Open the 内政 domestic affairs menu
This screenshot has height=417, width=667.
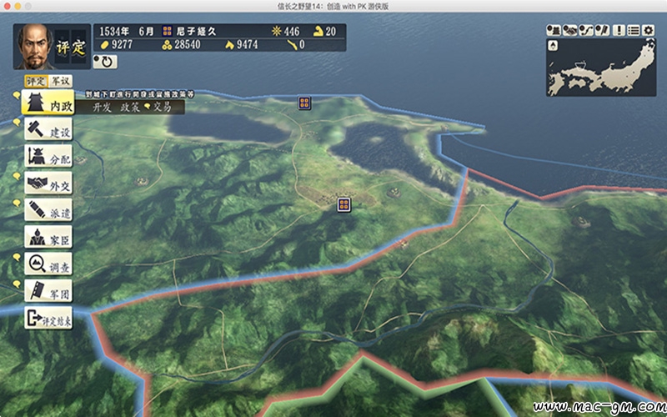click(48, 102)
